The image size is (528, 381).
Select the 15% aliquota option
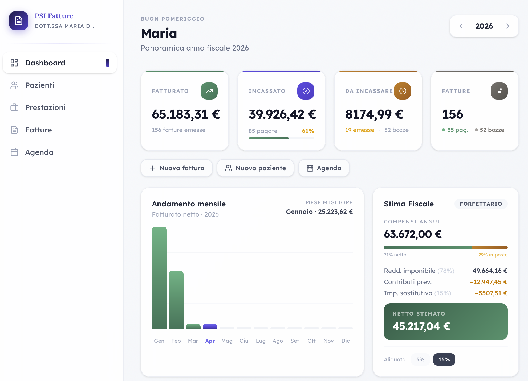pyautogui.click(x=444, y=359)
